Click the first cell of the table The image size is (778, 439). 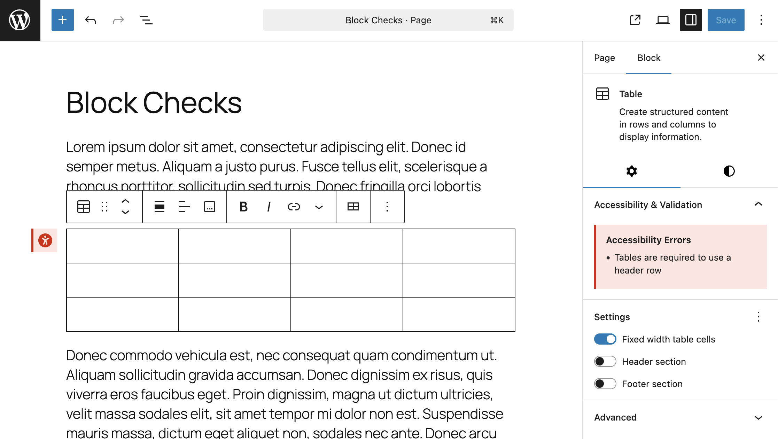[122, 246]
